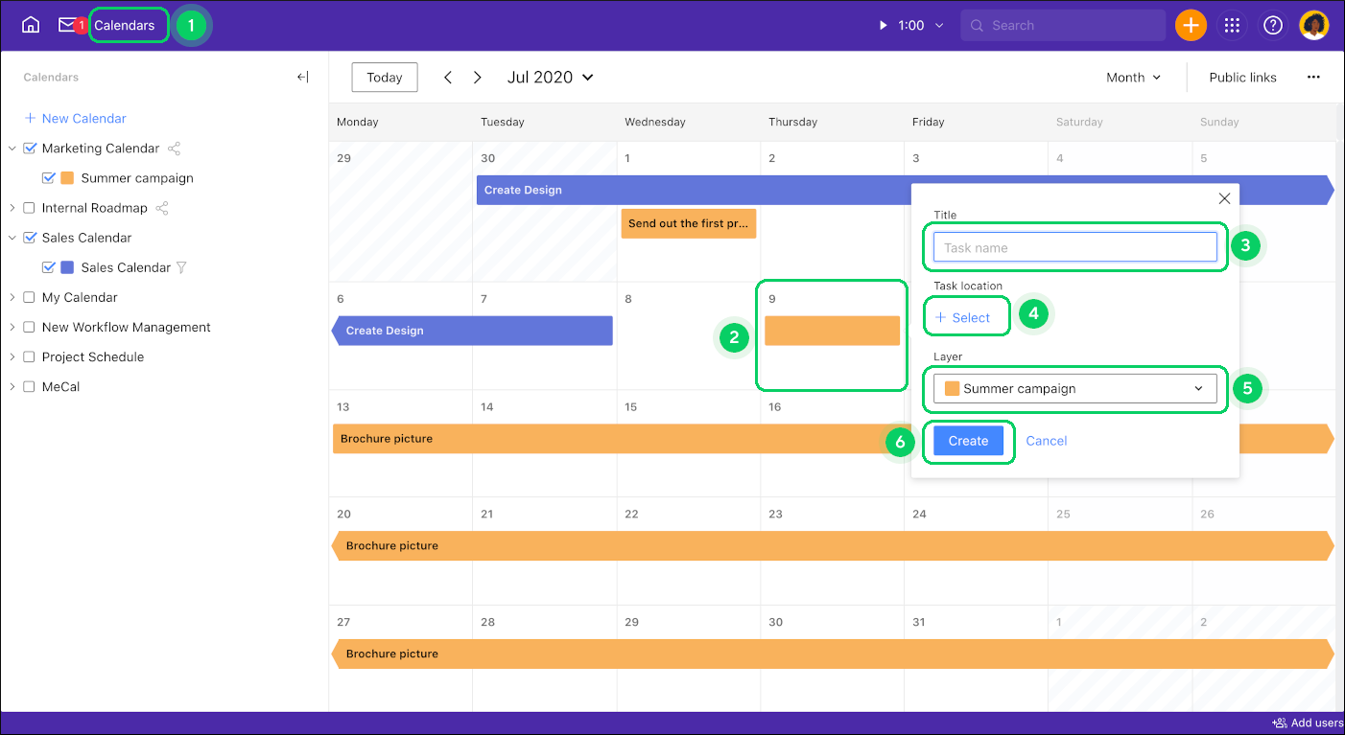1345x735 pixels.
Task: Click the orange Summer campaign color swatch
Action: (x=66, y=178)
